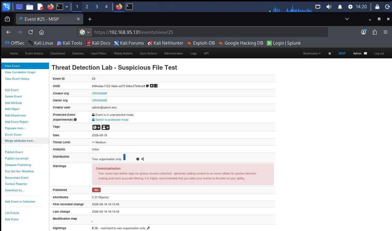Open the Input Filters menu
The image size is (392, 231).
(99, 53)
